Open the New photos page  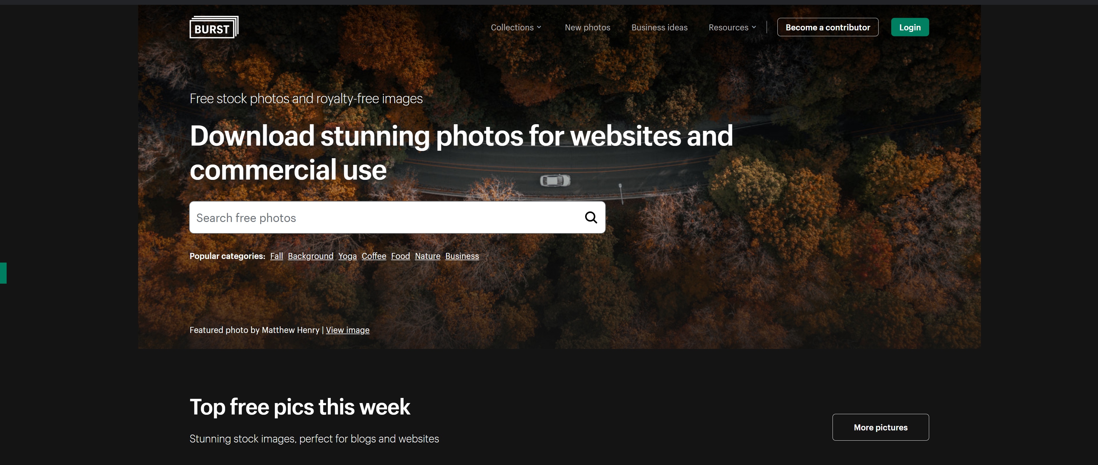tap(587, 27)
